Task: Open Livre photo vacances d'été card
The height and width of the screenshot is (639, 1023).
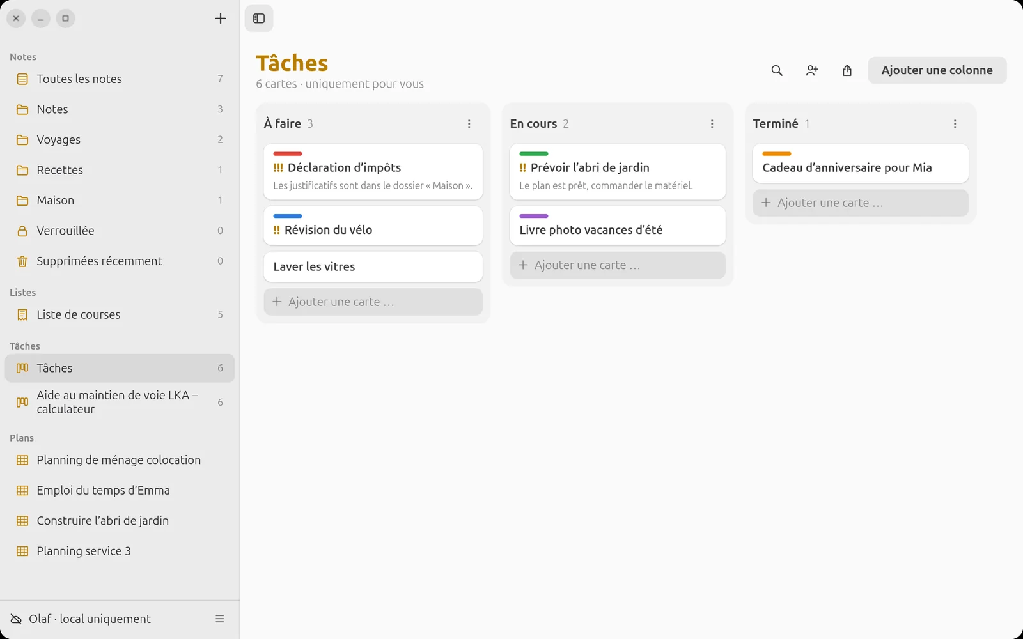Action: click(618, 226)
